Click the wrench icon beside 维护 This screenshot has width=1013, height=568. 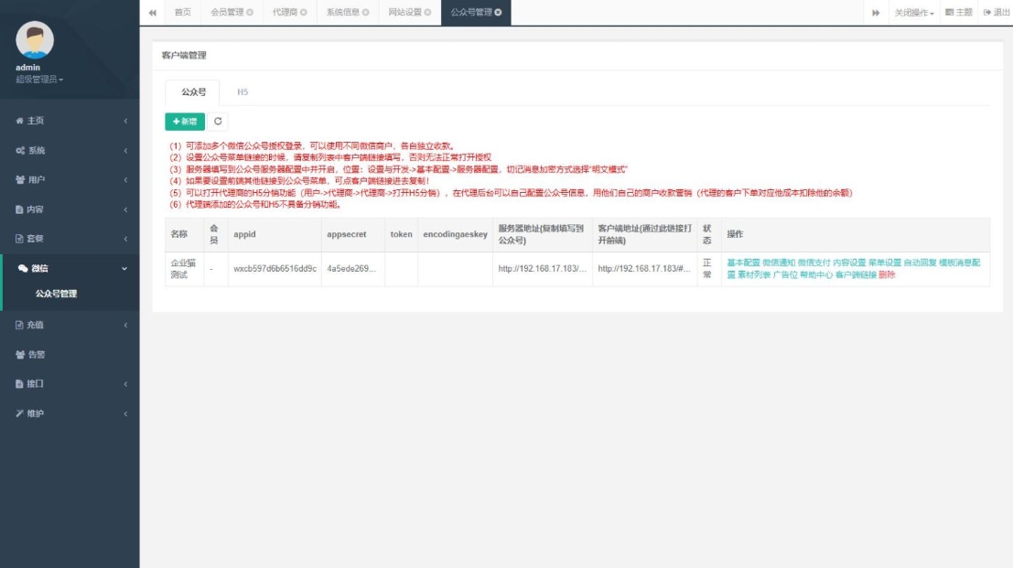click(x=19, y=413)
